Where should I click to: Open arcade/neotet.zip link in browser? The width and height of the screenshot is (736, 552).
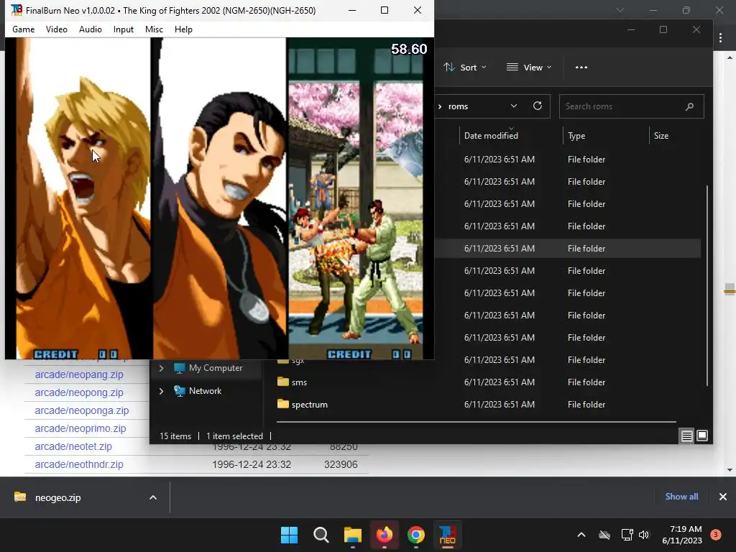pyautogui.click(x=73, y=446)
